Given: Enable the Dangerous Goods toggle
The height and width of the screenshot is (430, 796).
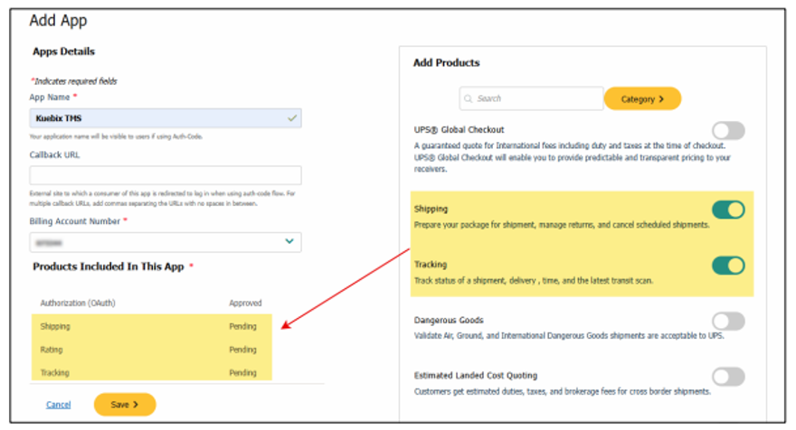Looking at the screenshot, I should tap(728, 321).
